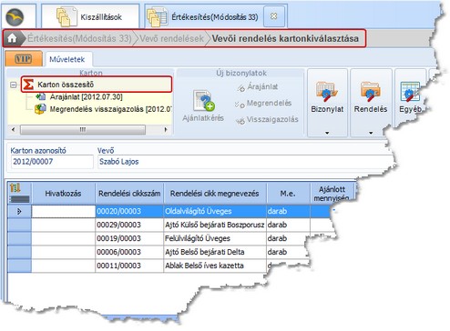450x331 pixels.
Task: Click the Visszaigazolás new document button
Action: click(x=268, y=120)
